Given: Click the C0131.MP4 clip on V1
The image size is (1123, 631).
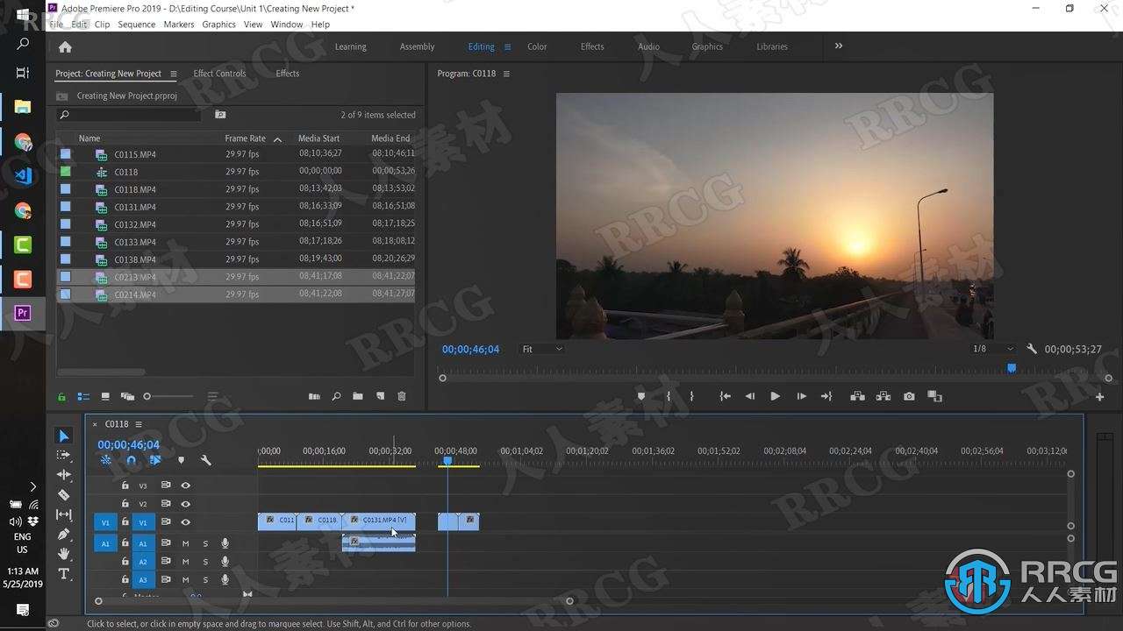Looking at the screenshot, I should pyautogui.click(x=378, y=521).
